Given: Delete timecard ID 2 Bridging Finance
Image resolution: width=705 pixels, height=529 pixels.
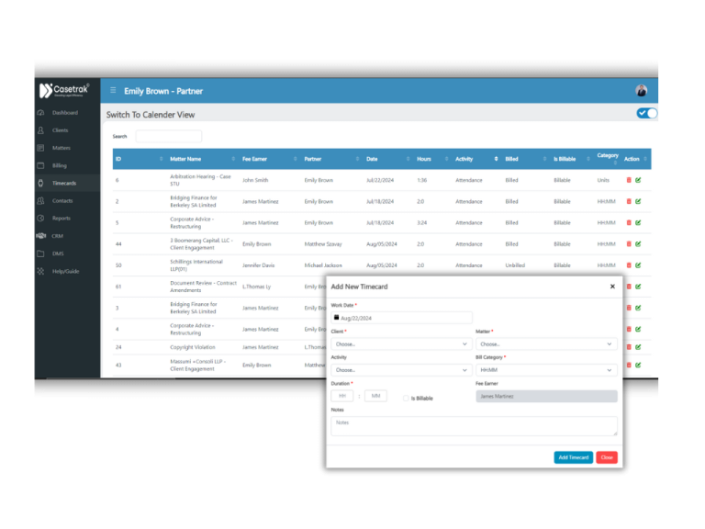Looking at the screenshot, I should pyautogui.click(x=629, y=201).
